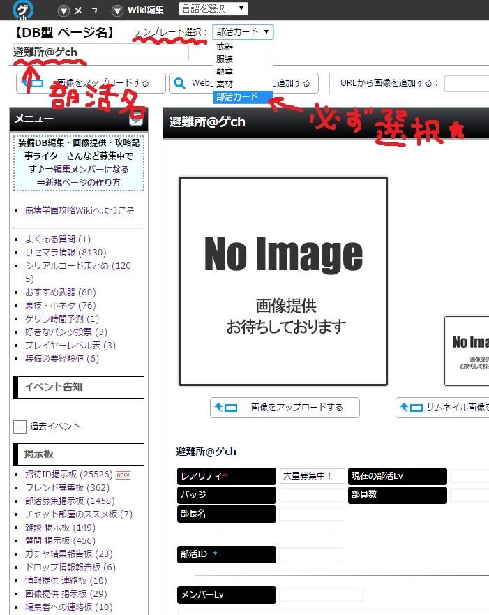This screenshot has height=615, width=489.
Task: Open the 言語を選択 language dropdown
Action: [x=213, y=9]
